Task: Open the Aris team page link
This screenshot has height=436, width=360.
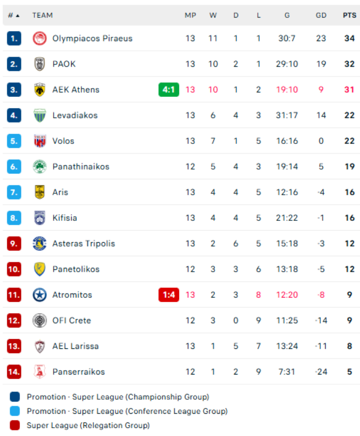Action: (60, 192)
